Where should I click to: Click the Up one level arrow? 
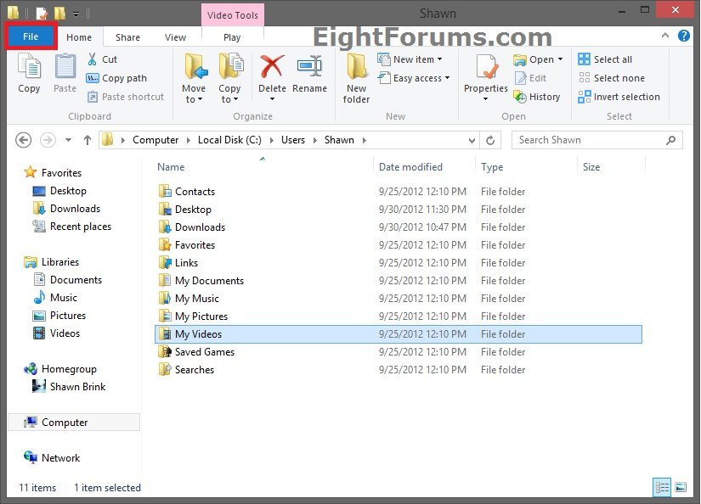point(88,140)
